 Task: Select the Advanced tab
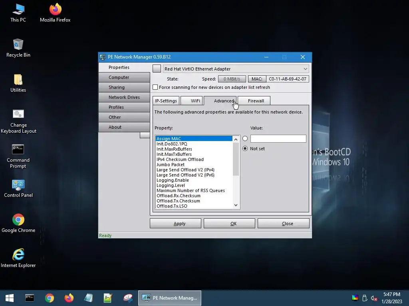pos(220,100)
